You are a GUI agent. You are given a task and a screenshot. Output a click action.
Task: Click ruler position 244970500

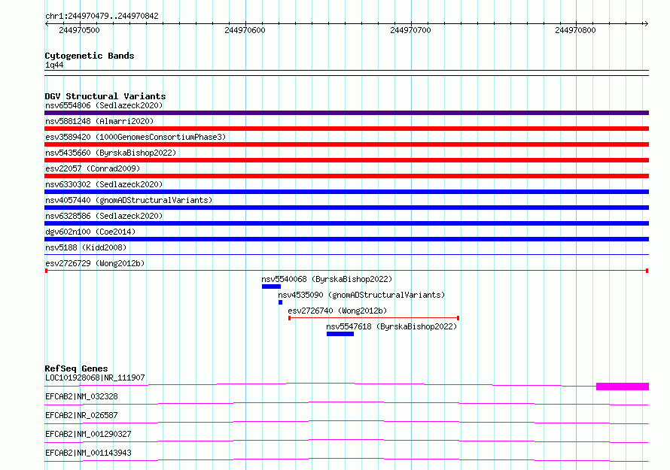[x=80, y=30]
